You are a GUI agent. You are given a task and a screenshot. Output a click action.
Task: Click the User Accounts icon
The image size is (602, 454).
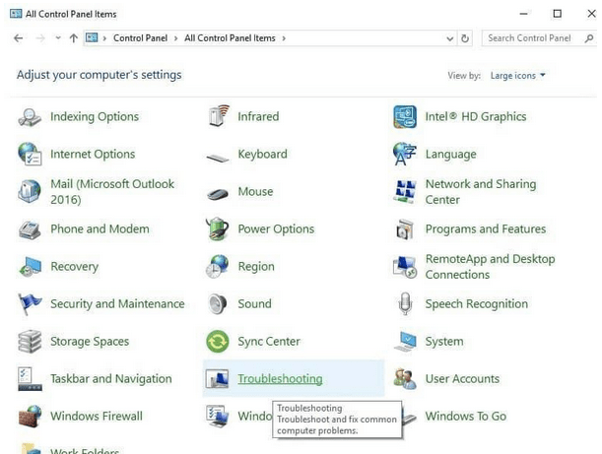point(405,379)
